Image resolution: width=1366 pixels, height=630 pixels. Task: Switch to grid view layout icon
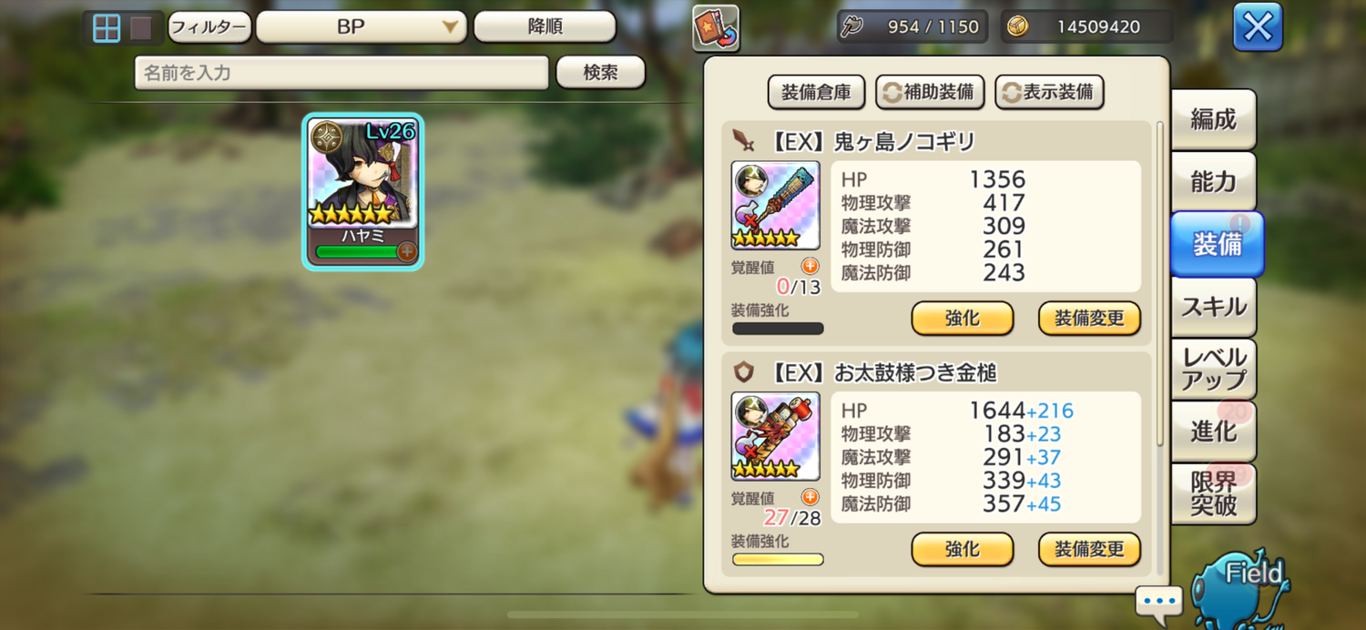(x=107, y=28)
